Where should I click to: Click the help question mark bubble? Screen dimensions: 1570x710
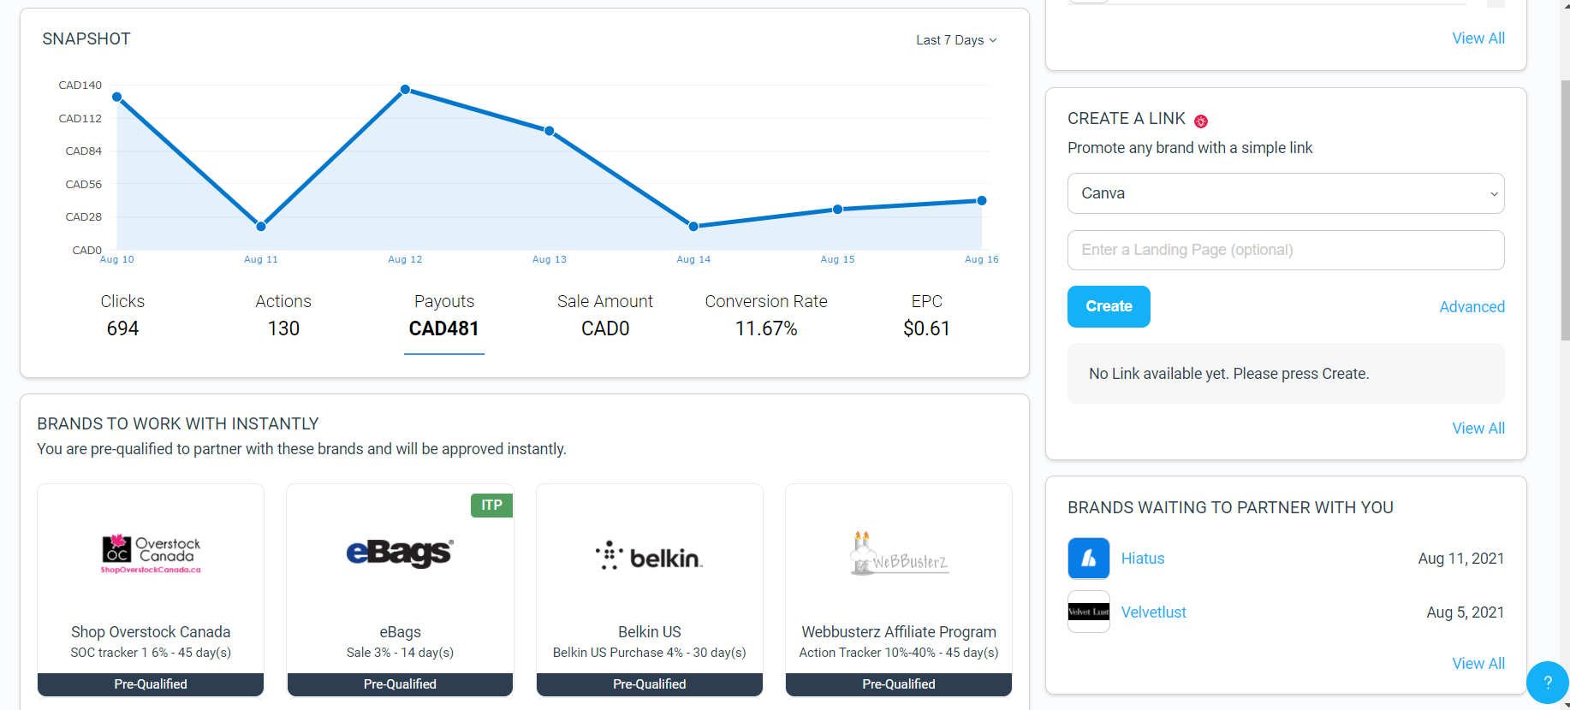click(x=1547, y=683)
